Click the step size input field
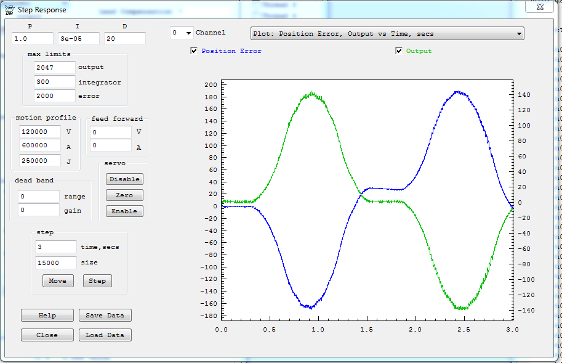 pos(56,263)
